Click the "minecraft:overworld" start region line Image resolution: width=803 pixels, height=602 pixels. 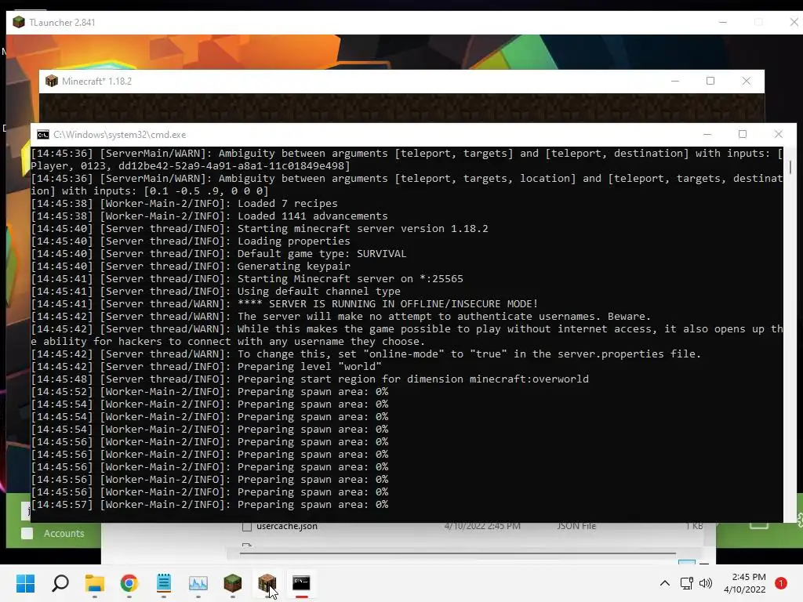click(310, 379)
